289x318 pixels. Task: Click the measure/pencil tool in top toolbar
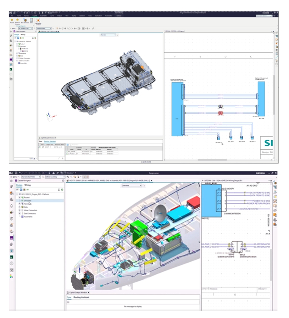(93, 29)
